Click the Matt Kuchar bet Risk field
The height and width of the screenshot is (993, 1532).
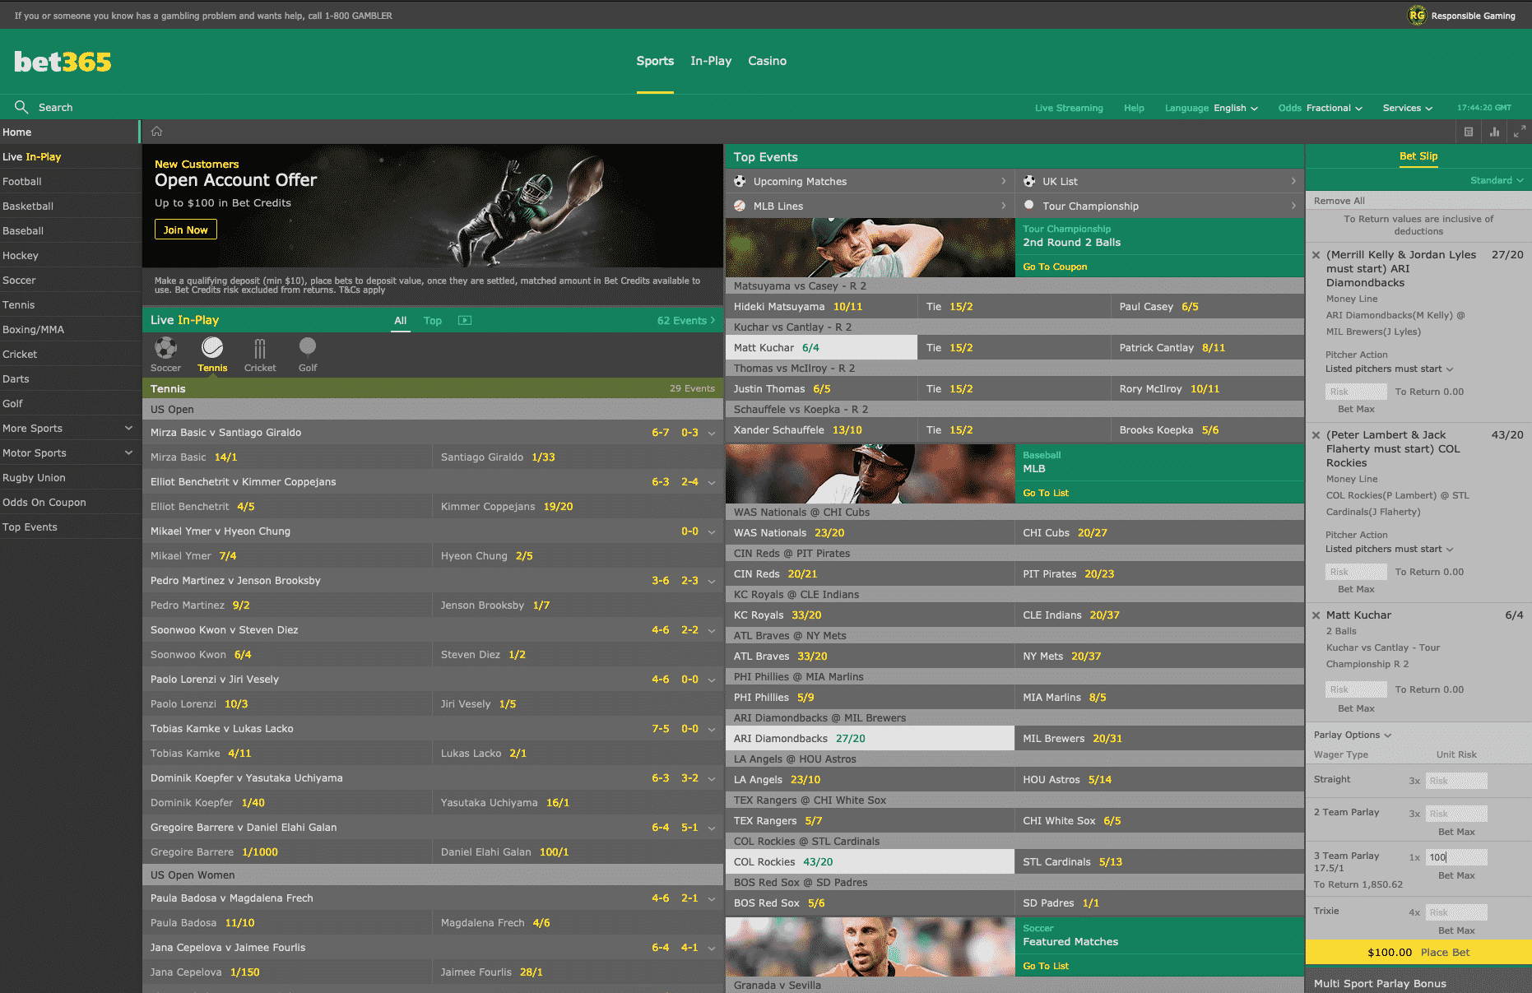(1356, 689)
